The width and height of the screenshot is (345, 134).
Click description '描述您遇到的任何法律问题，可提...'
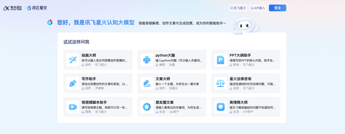[x=252, y=84]
